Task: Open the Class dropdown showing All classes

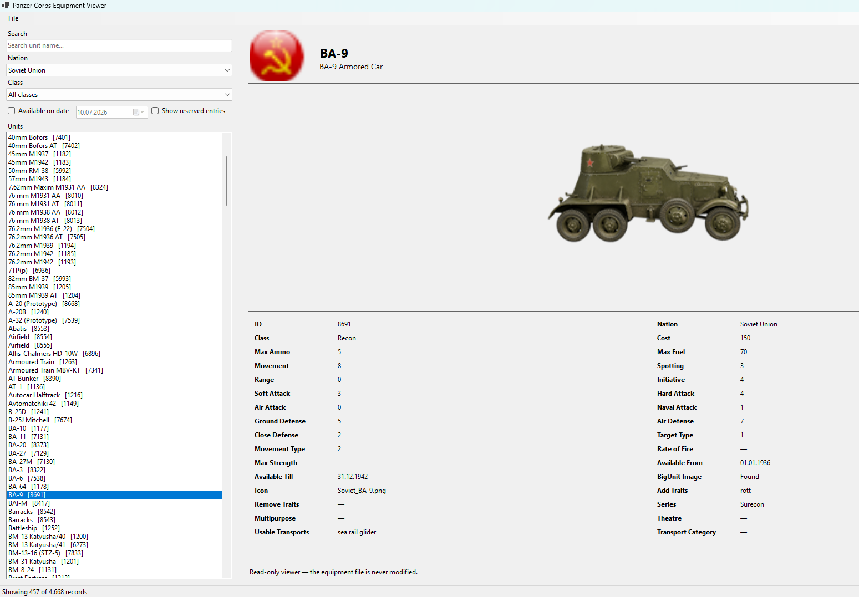Action: coord(119,95)
